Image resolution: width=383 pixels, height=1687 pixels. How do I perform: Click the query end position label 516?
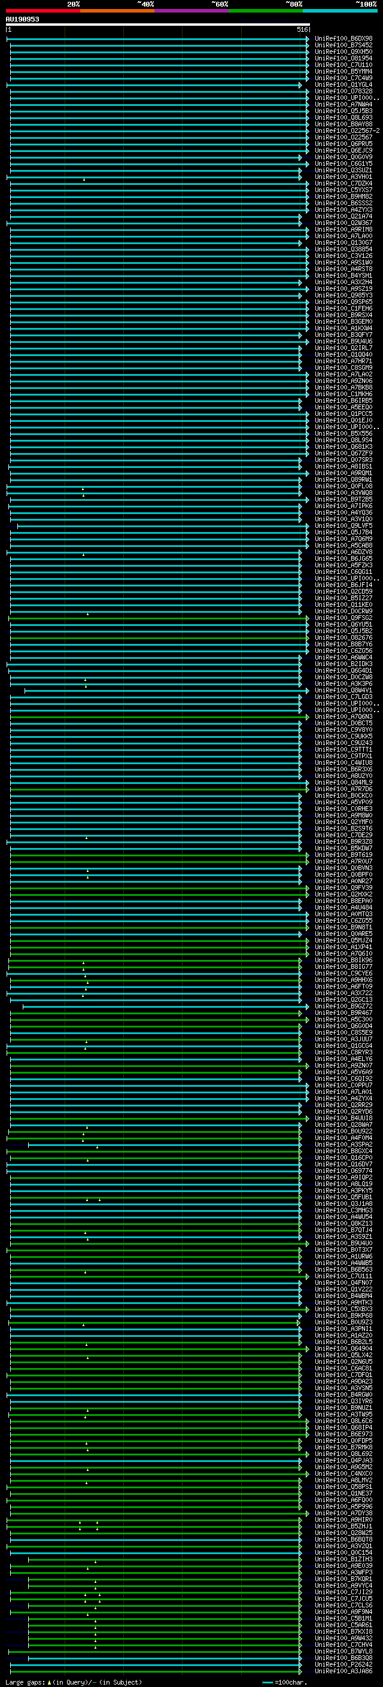point(302,29)
